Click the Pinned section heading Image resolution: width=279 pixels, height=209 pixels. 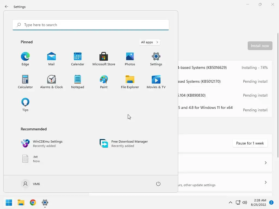(x=27, y=42)
